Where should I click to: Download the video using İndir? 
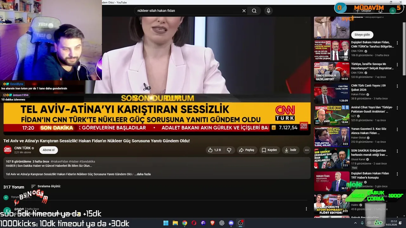(x=291, y=150)
